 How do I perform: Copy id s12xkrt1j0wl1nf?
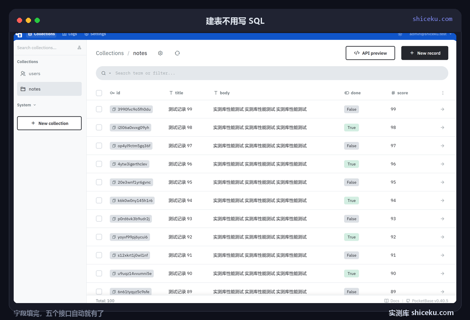tap(114, 256)
